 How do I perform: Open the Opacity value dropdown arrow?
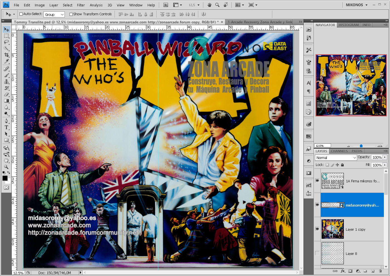tap(385, 157)
